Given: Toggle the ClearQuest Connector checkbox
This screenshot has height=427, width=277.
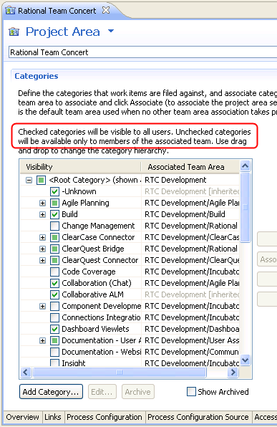Looking at the screenshot, I should click(x=54, y=260).
